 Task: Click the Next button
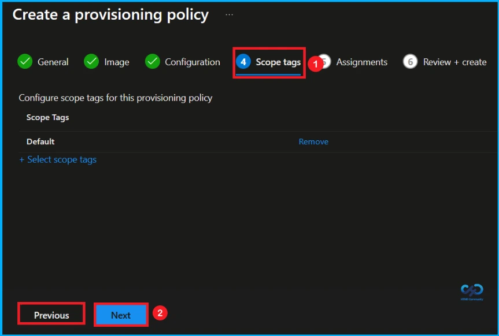pos(120,314)
